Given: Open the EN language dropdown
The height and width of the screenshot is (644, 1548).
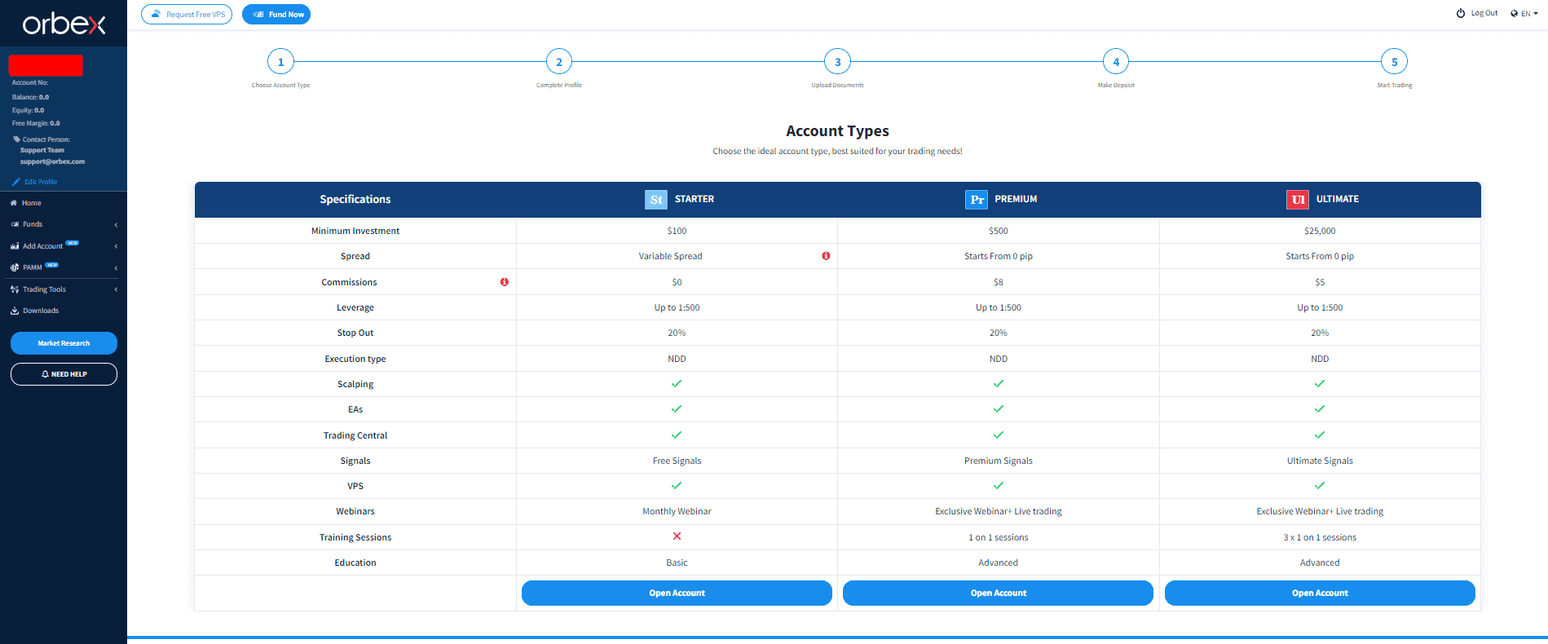Looking at the screenshot, I should (1524, 13).
